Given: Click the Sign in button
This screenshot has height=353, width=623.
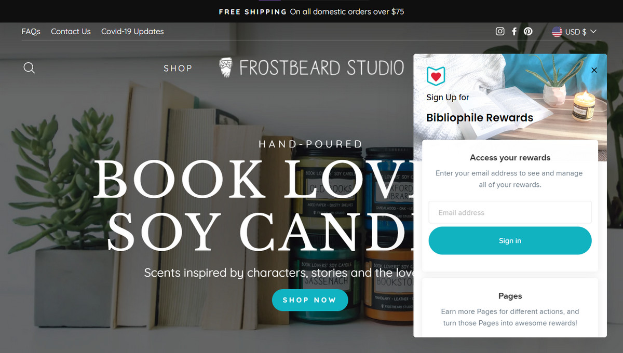Looking at the screenshot, I should (510, 241).
